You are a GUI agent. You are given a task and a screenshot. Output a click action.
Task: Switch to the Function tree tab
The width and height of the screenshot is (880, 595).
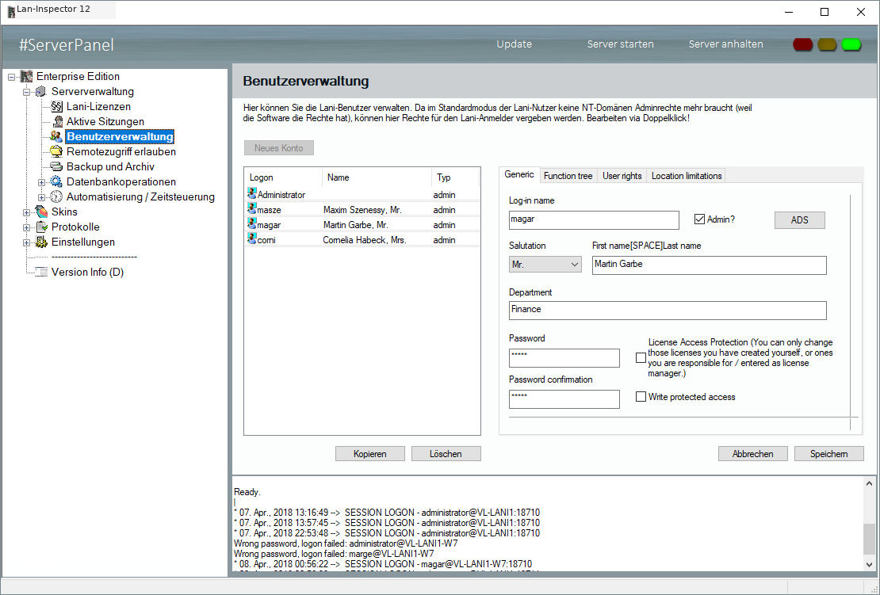tap(568, 176)
